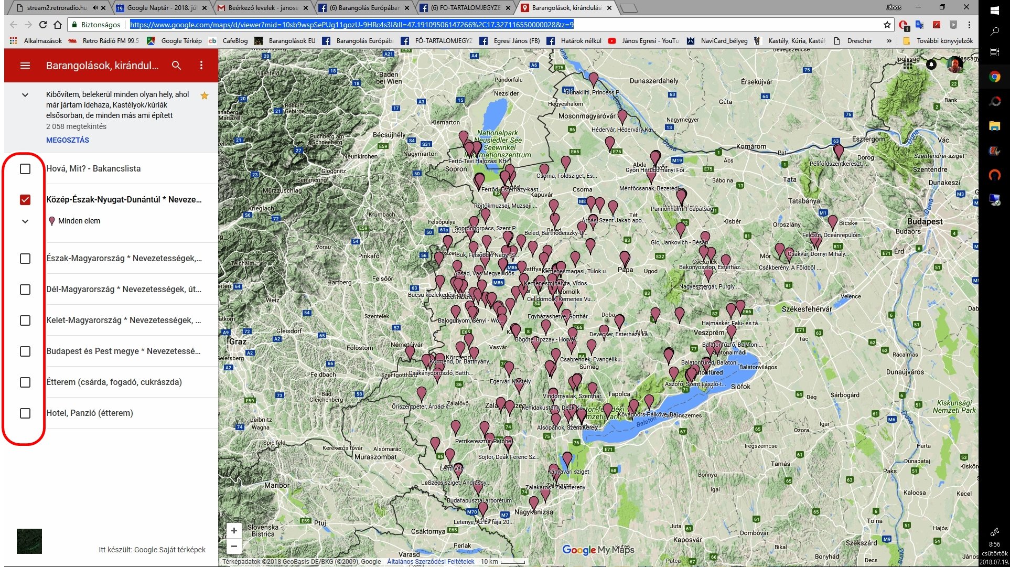Show more bookmarks with the double chevron
Screen dimensions: 1010x567
tap(889, 41)
